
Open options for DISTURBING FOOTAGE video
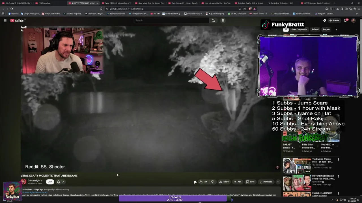pyautogui.click(x=338, y=176)
